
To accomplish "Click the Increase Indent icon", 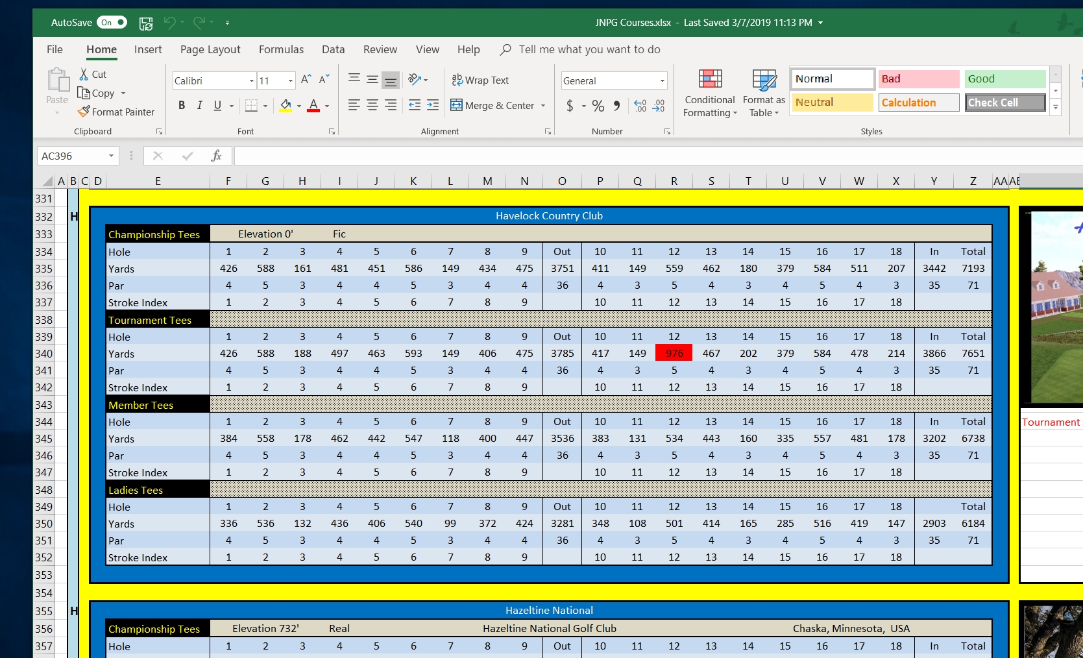I will (433, 105).
